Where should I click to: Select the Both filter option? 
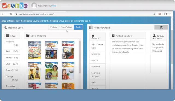click(x=78, y=27)
